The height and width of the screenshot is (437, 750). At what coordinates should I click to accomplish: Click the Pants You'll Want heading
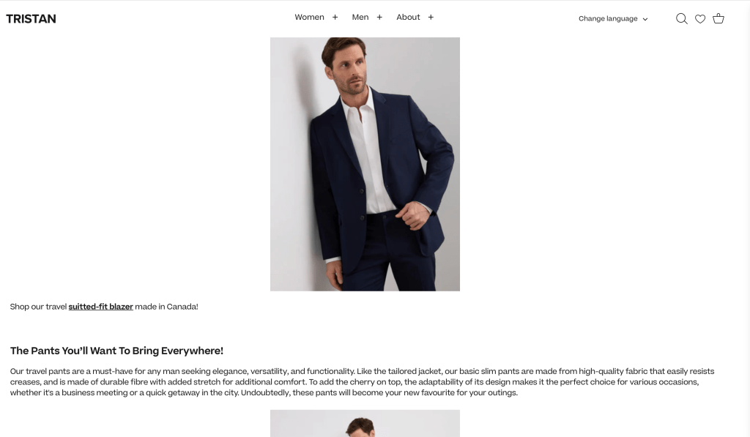click(116, 351)
